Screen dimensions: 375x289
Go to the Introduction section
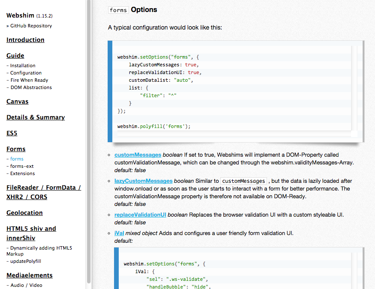pyautogui.click(x=25, y=40)
